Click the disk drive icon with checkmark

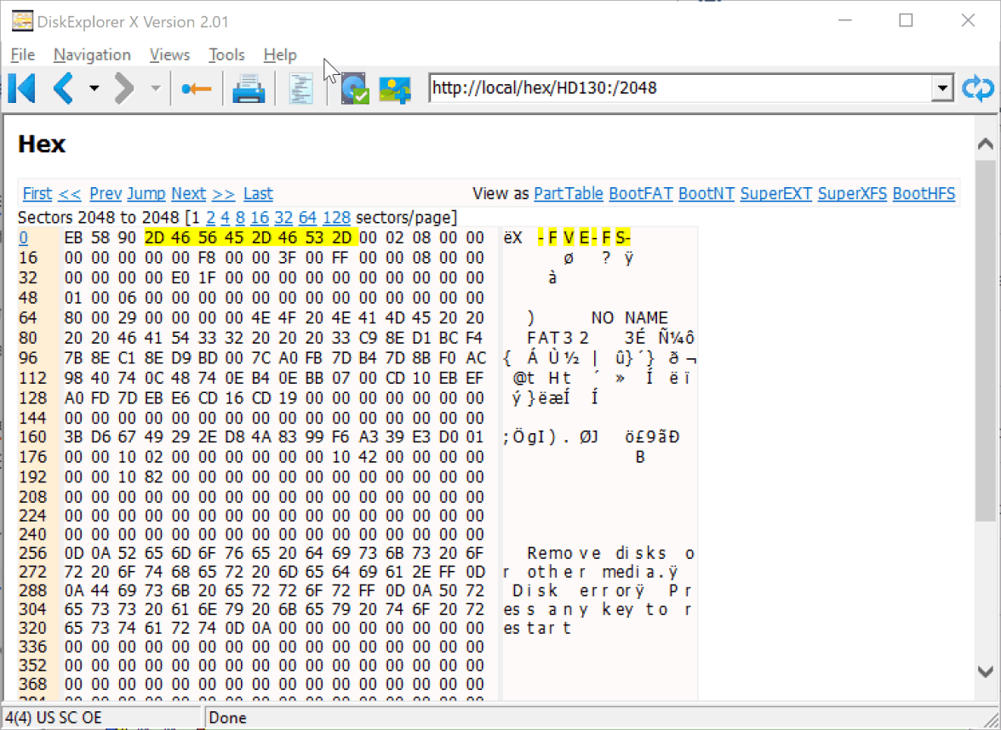point(354,88)
